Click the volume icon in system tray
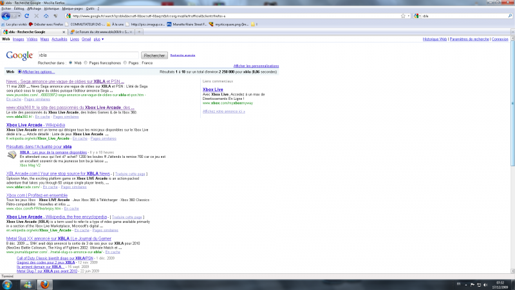This screenshot has width=515, height=290. [486, 285]
